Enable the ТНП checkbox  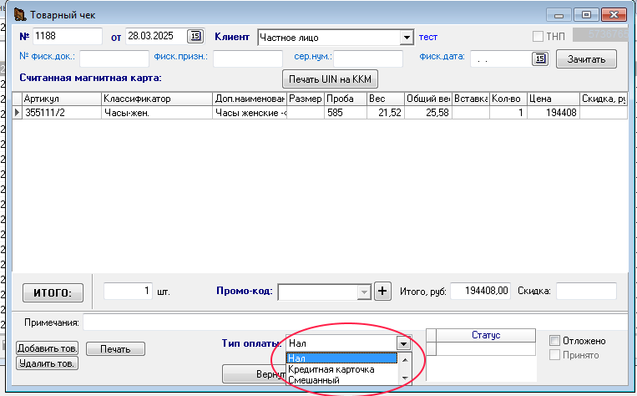coord(538,37)
